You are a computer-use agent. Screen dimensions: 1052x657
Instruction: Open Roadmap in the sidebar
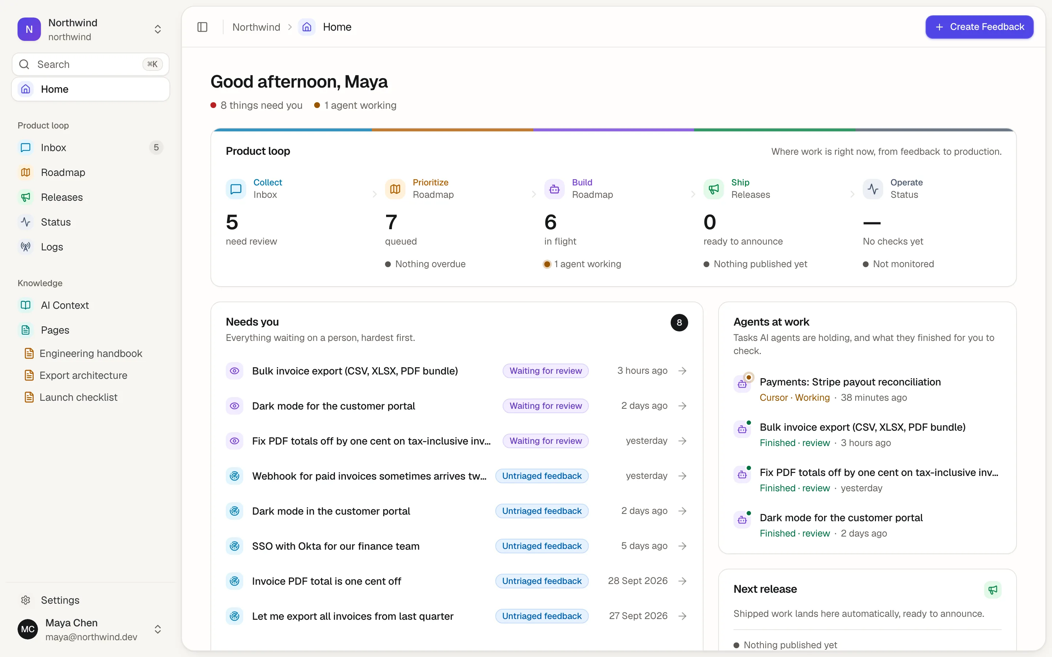click(x=91, y=173)
